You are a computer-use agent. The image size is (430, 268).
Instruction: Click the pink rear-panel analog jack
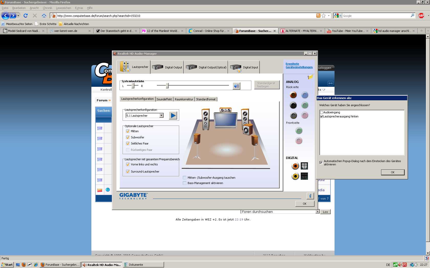(305, 115)
